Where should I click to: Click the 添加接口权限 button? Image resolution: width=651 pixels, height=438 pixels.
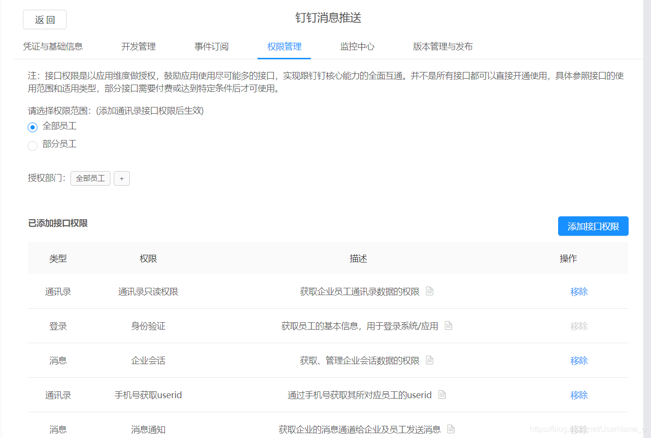tap(593, 226)
